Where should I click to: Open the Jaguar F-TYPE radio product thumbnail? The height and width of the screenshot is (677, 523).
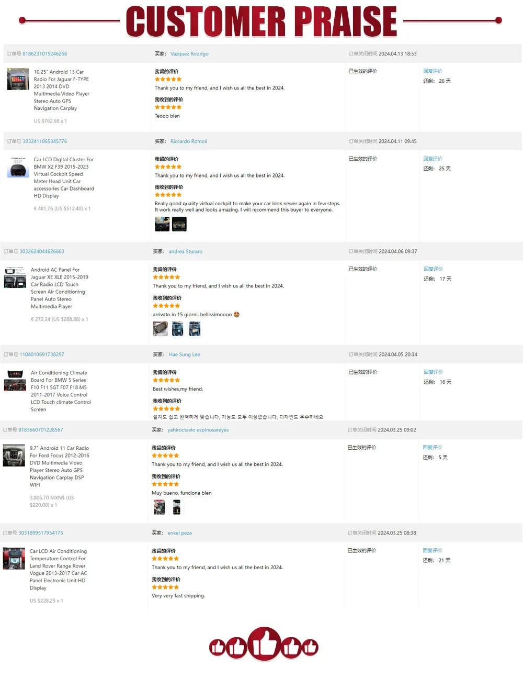click(x=18, y=79)
